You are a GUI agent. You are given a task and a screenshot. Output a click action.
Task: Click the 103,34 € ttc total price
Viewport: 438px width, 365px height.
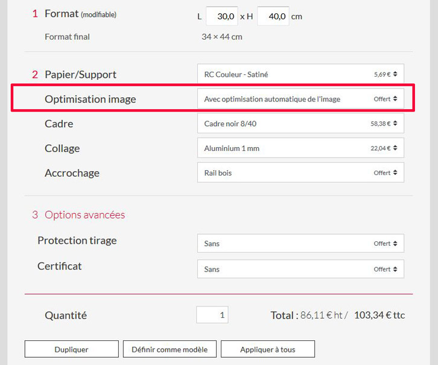click(x=379, y=315)
